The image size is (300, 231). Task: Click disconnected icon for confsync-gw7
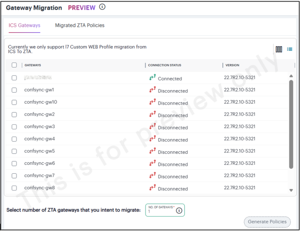pyautogui.click(x=152, y=175)
